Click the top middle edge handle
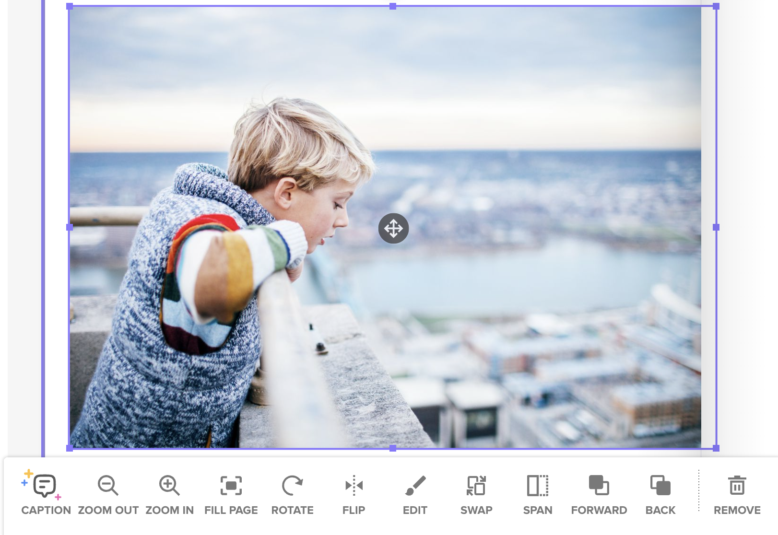Viewport: 778px width, 535px height. (393, 6)
